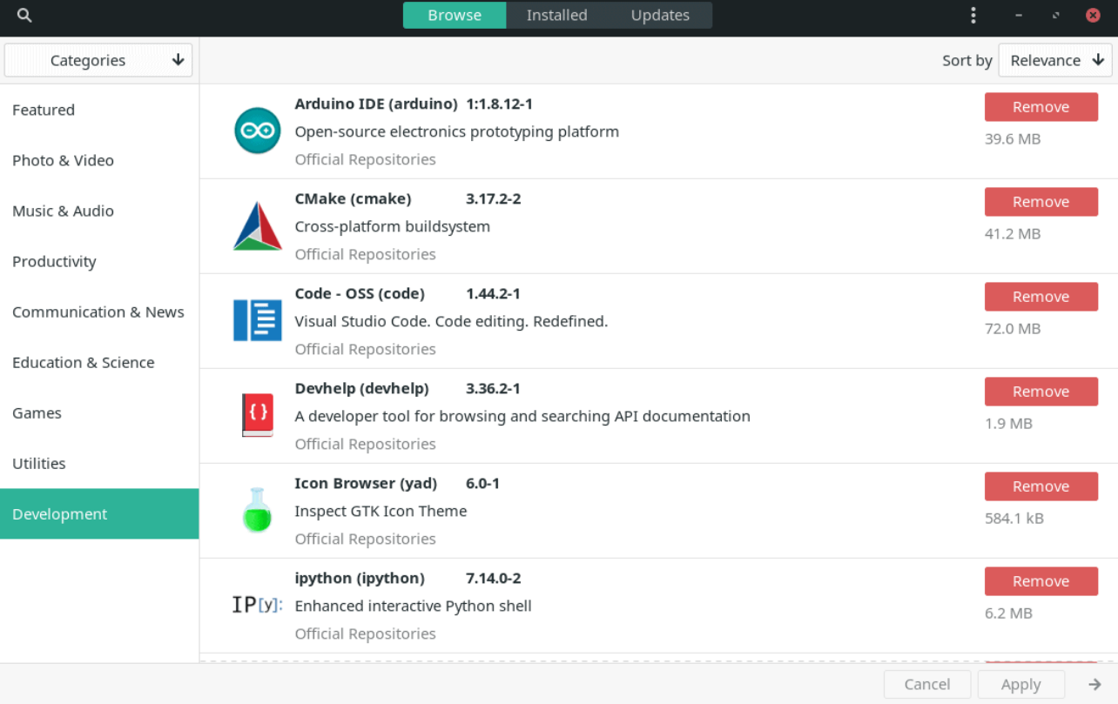The width and height of the screenshot is (1118, 704).
Task: Select the Photo & Video category
Action: coord(99,160)
